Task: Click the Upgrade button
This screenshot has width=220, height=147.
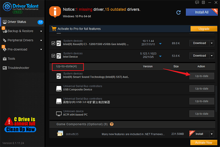Action: pos(204,29)
